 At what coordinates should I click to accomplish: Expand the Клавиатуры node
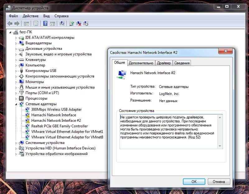click(x=16, y=60)
